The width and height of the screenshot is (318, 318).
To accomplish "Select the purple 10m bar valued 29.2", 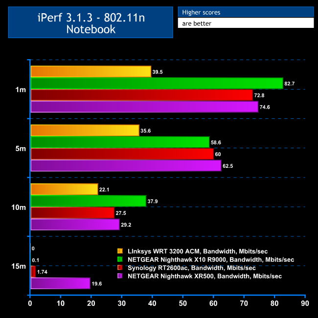I will (75, 224).
